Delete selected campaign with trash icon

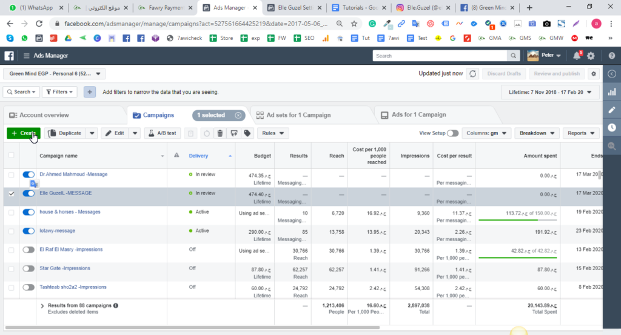pos(220,133)
